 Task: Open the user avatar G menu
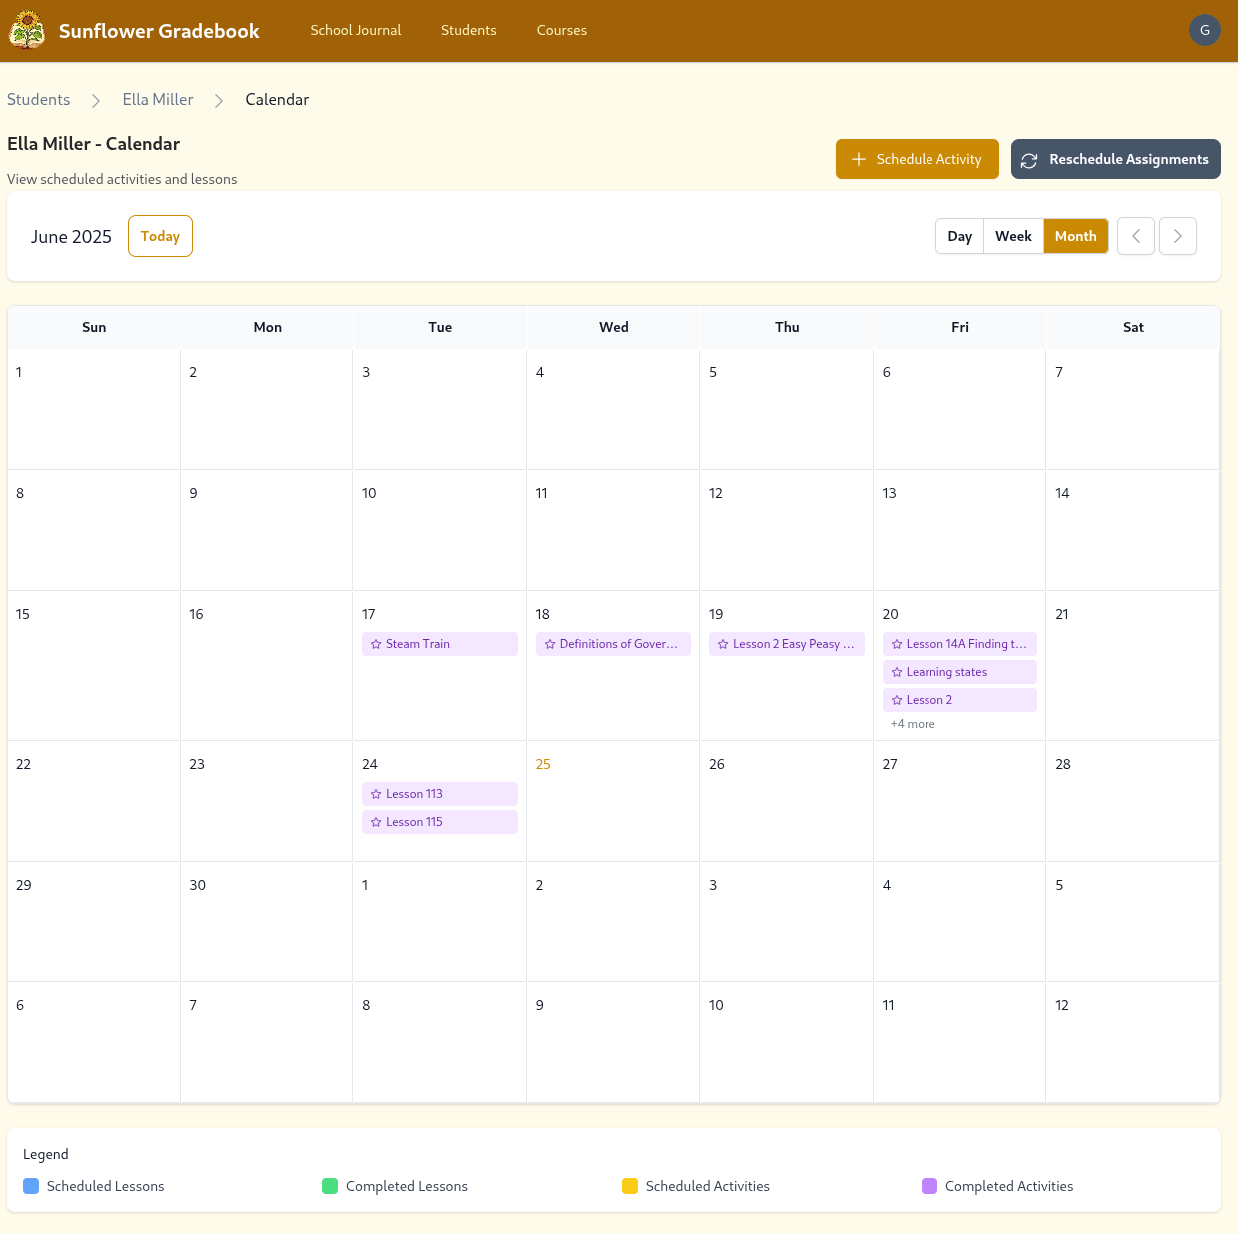point(1205,30)
